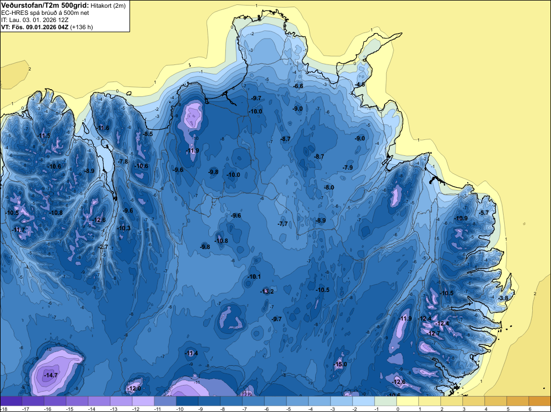Click the -2.7 temperature label
551x412 pixels.
point(103,247)
